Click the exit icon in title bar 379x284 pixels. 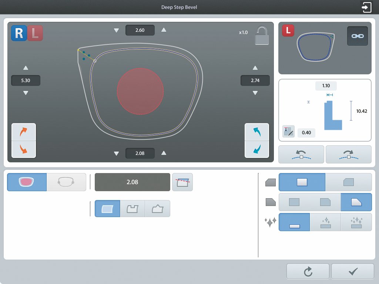[x=366, y=7]
